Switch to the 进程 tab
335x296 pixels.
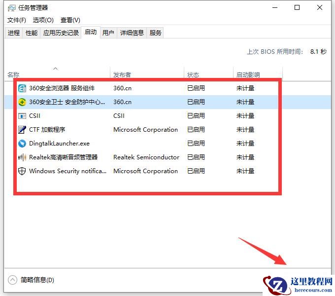(14, 33)
